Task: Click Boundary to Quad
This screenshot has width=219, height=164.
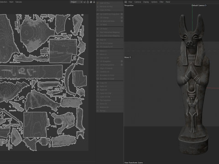Action: [x=109, y=79]
